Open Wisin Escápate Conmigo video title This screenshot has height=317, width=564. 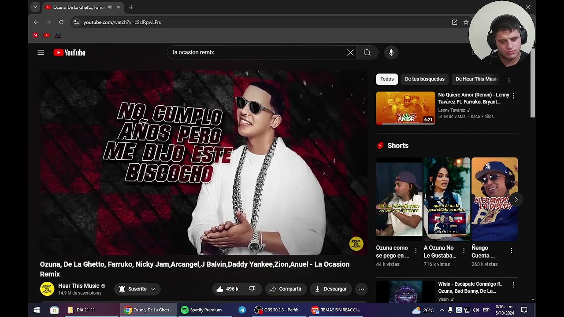(470, 288)
